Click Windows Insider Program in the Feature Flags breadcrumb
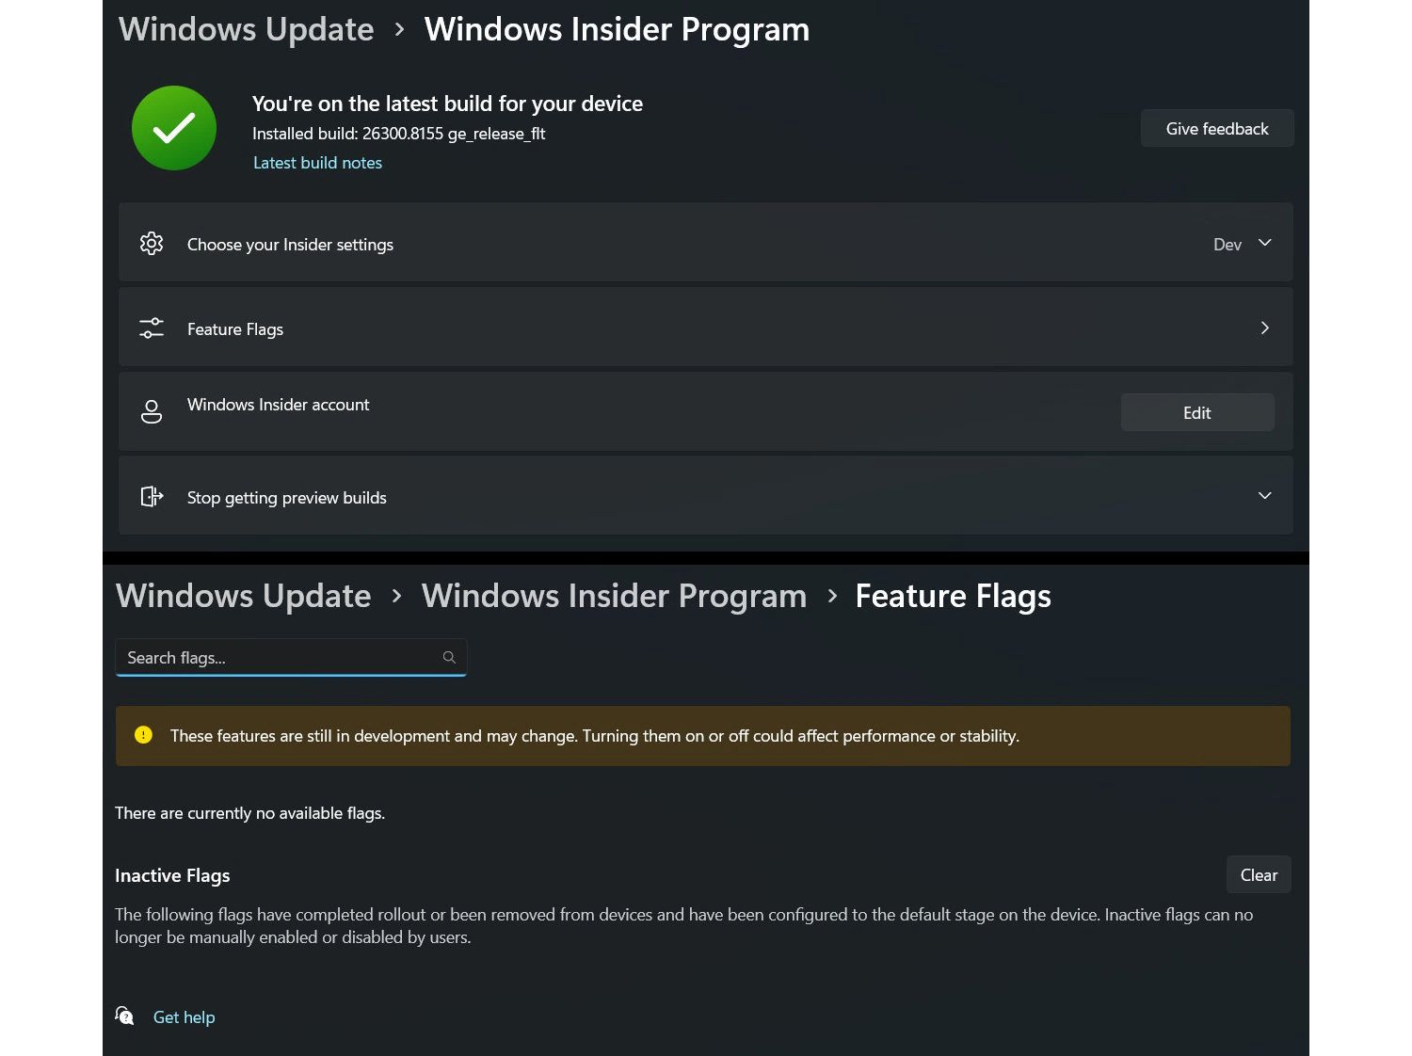1412x1056 pixels. point(614,596)
